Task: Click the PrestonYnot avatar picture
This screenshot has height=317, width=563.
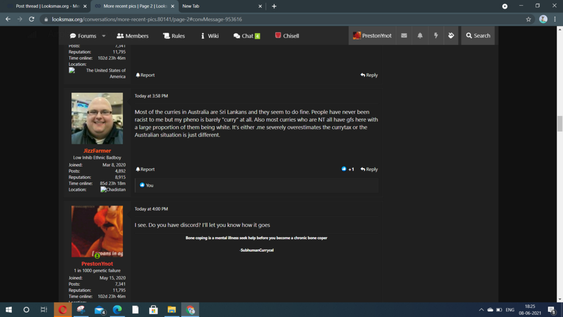Action: (97, 231)
